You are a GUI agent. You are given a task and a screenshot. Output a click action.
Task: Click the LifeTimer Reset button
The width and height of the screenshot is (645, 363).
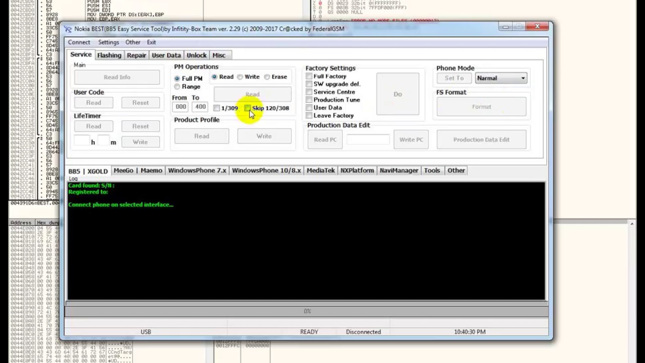[141, 127]
